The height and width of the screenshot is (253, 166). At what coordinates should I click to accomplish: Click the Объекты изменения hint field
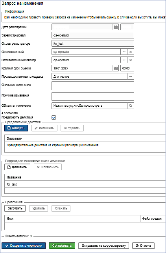point(89,106)
